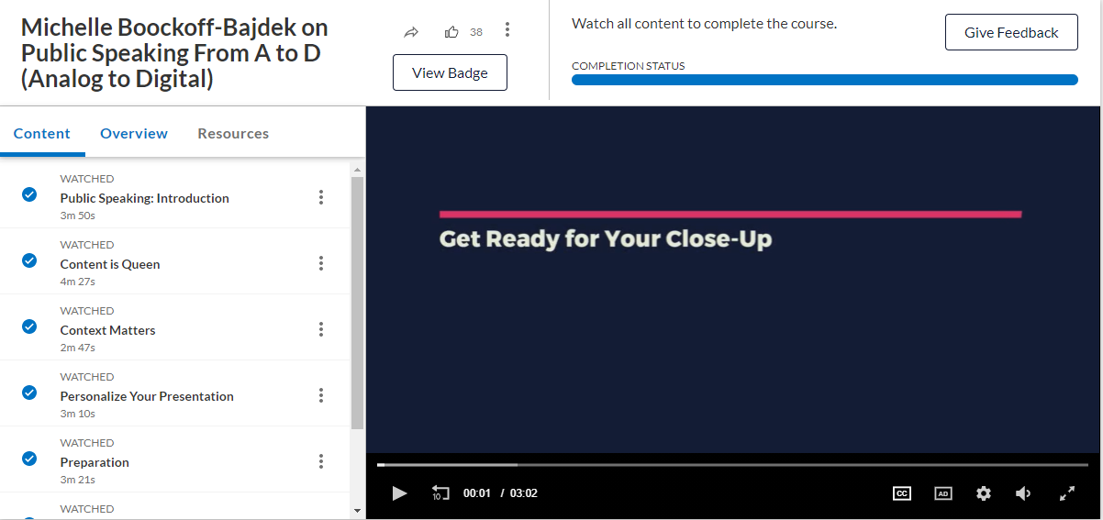Click 'Watch all content to complete the course.'
This screenshot has width=1103, height=520.
tap(704, 23)
